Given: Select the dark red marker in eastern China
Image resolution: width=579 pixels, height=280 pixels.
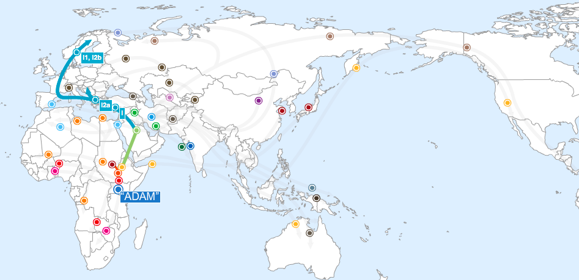Looking at the screenshot, I should [x=282, y=110].
